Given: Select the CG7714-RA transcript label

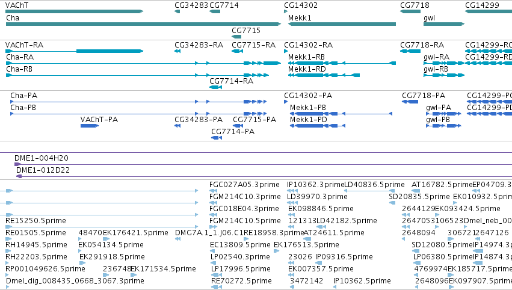Looking at the screenshot, I should click(x=232, y=81).
